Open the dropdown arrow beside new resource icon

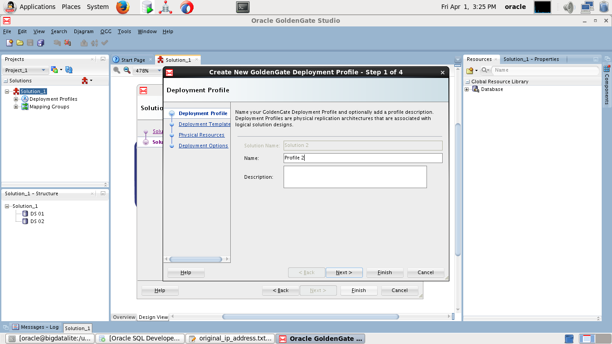(476, 70)
